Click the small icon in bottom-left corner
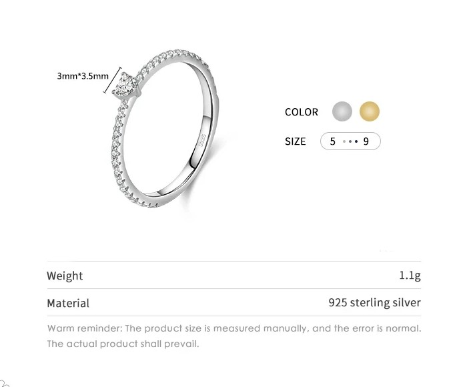This screenshot has height=387, width=467. (5, 383)
